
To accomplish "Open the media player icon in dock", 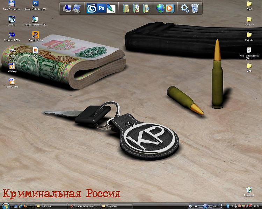I will [x=170, y=8].
